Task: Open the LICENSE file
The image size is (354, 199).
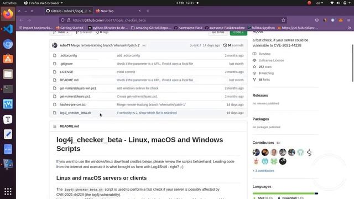Action: pos(66,72)
